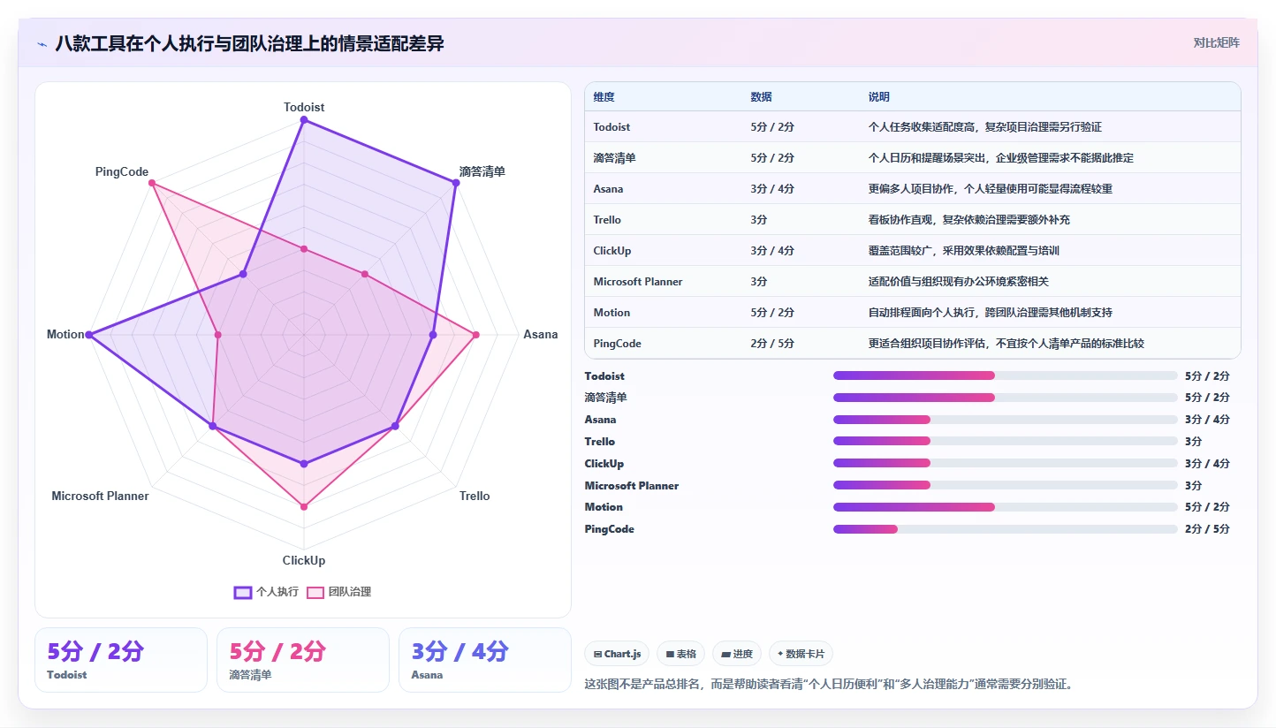Click the pink data point at PingCode vertex

coord(152,183)
